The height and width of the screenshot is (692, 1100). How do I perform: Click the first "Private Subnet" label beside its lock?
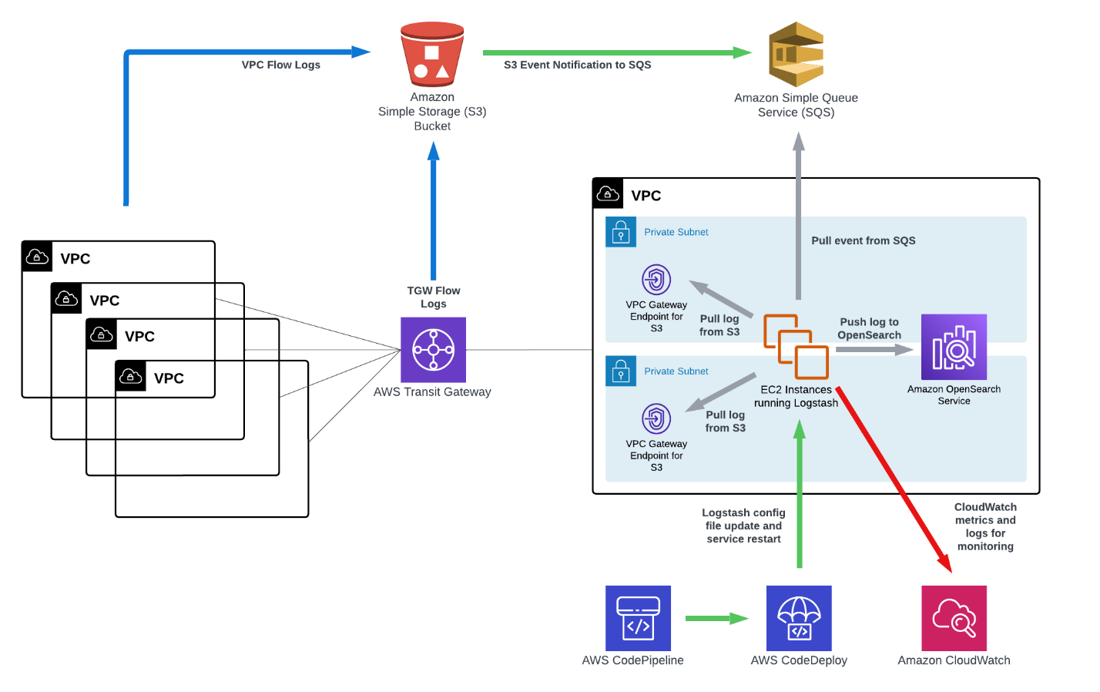point(676,232)
